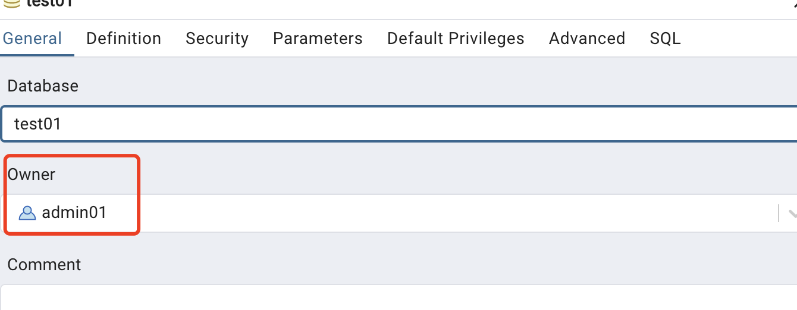Click the divider beside the Owner dropdown arrow
The image size is (797, 310).
pos(779,213)
